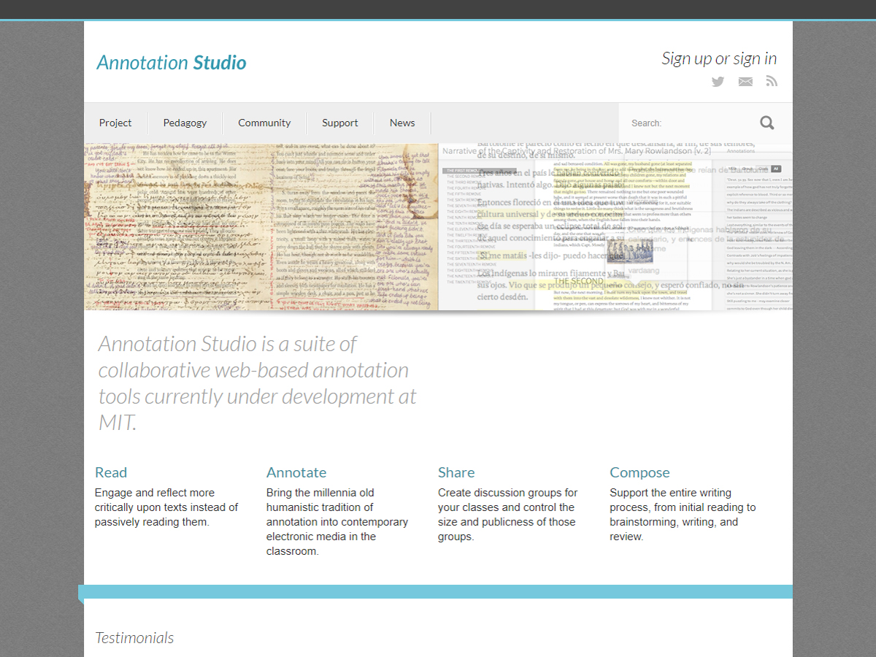Select the Community menu item

264,123
